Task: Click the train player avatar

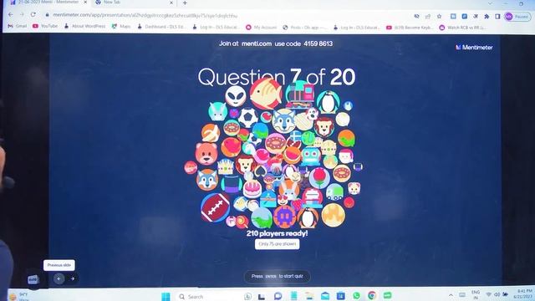Action: tap(300, 94)
